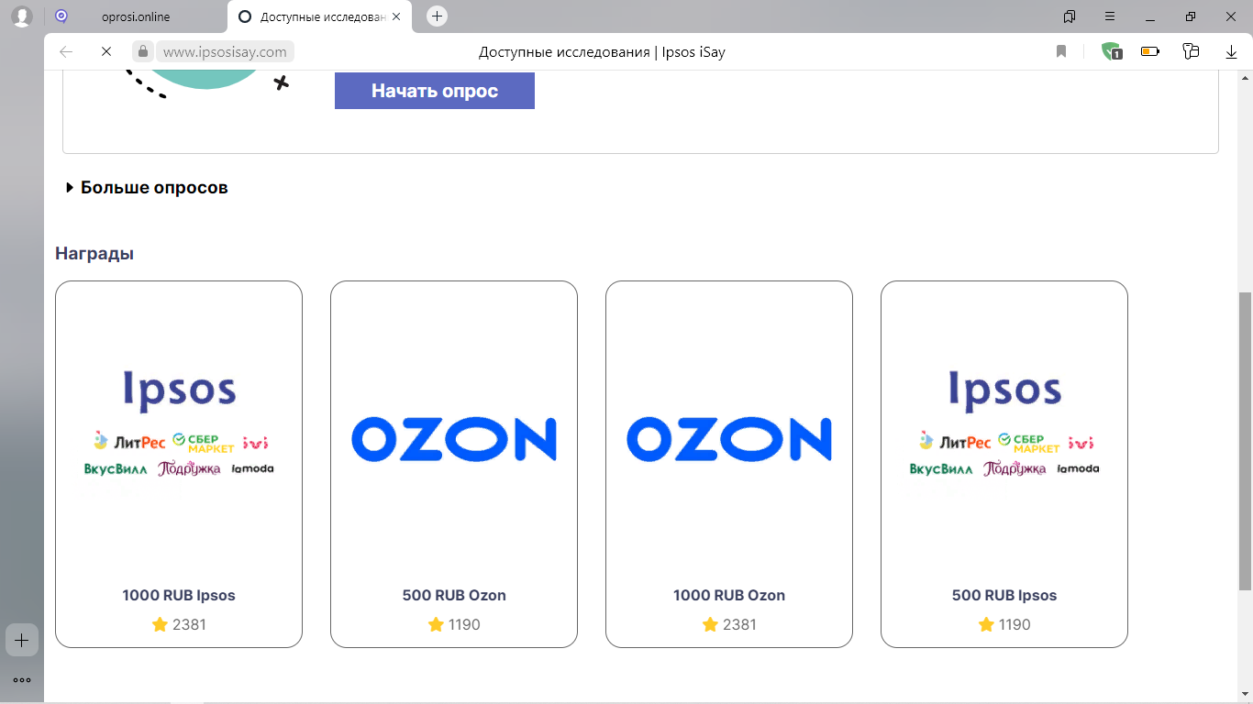Click the 500 RUB Ipsos title
The image size is (1253, 704).
[x=1004, y=596]
